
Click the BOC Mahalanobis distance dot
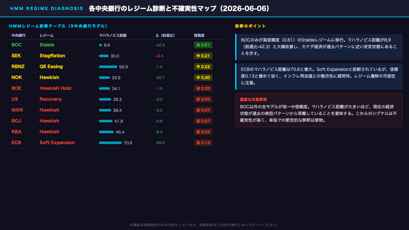pyautogui.click(x=101, y=45)
